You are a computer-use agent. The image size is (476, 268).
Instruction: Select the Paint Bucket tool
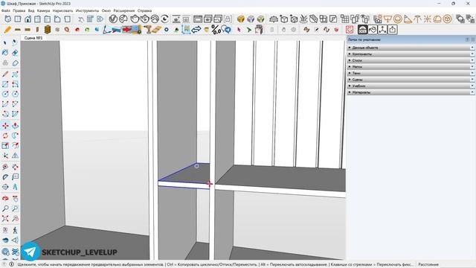pos(5,53)
